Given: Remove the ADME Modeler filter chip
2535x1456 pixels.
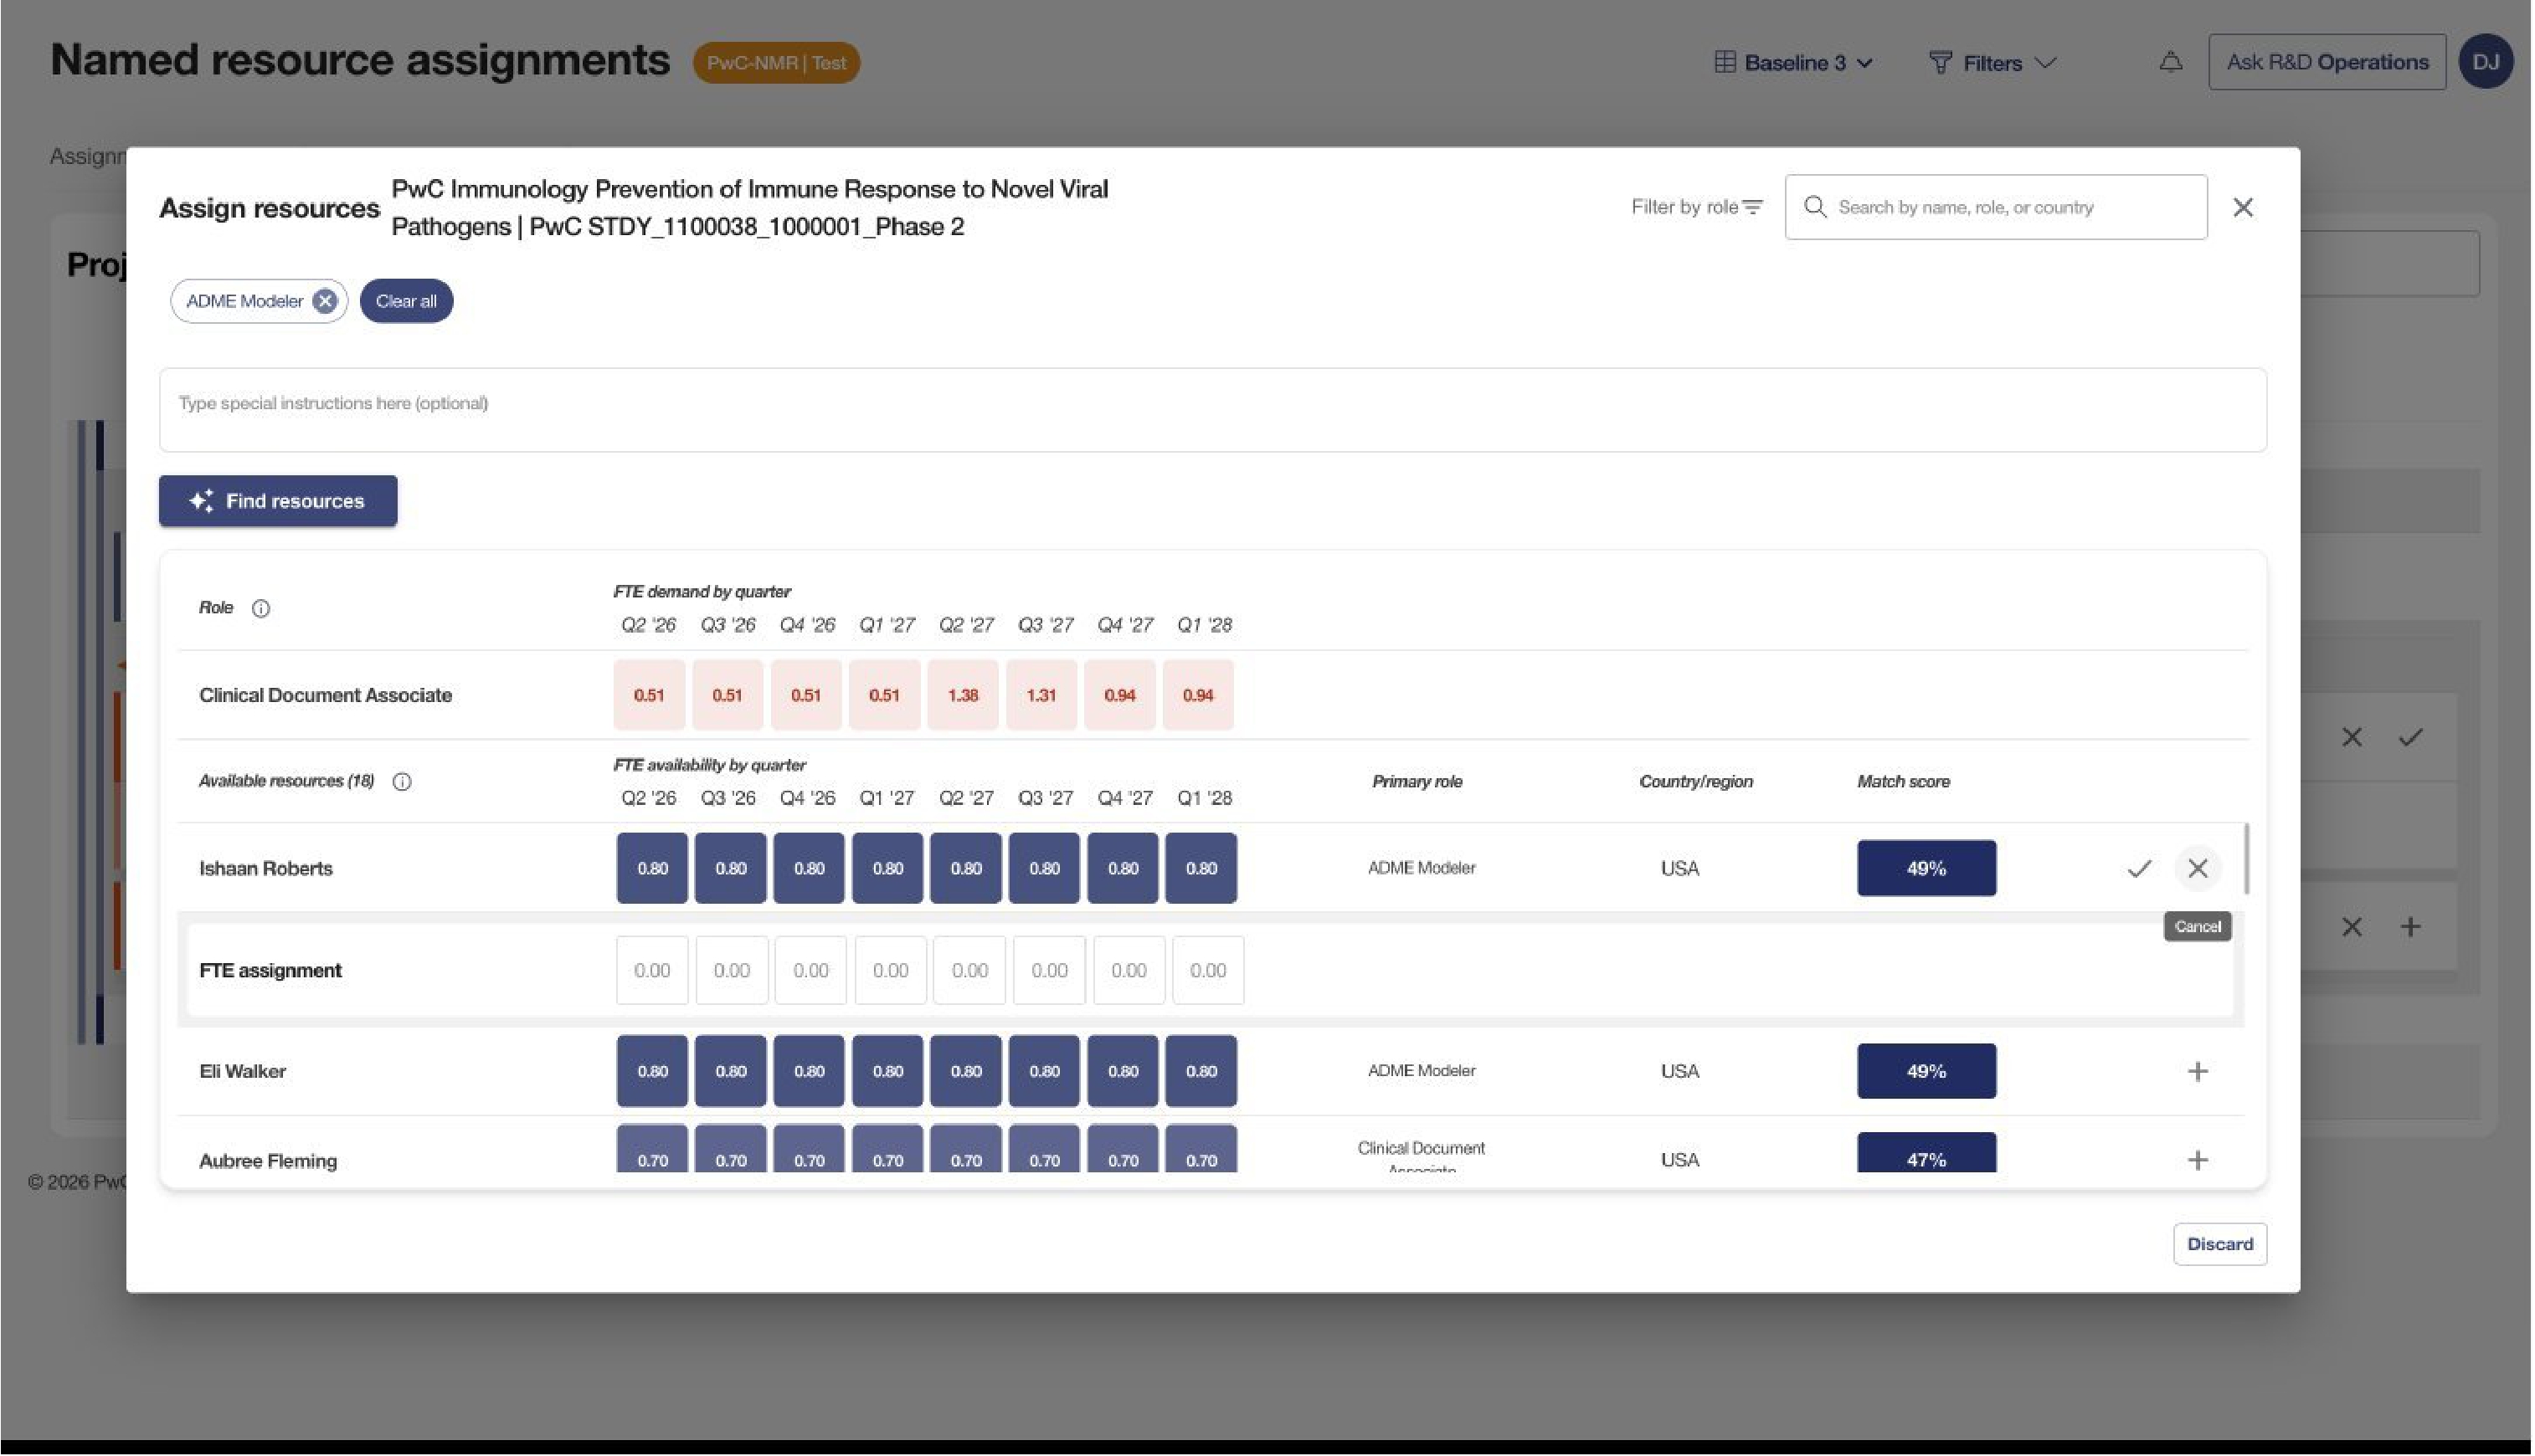Looking at the screenshot, I should tap(324, 301).
